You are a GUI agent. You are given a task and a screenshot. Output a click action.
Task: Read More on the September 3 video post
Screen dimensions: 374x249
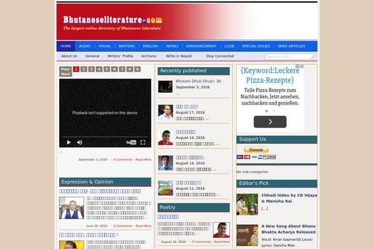(x=143, y=159)
